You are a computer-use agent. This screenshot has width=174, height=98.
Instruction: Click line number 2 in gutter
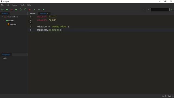(30, 20)
